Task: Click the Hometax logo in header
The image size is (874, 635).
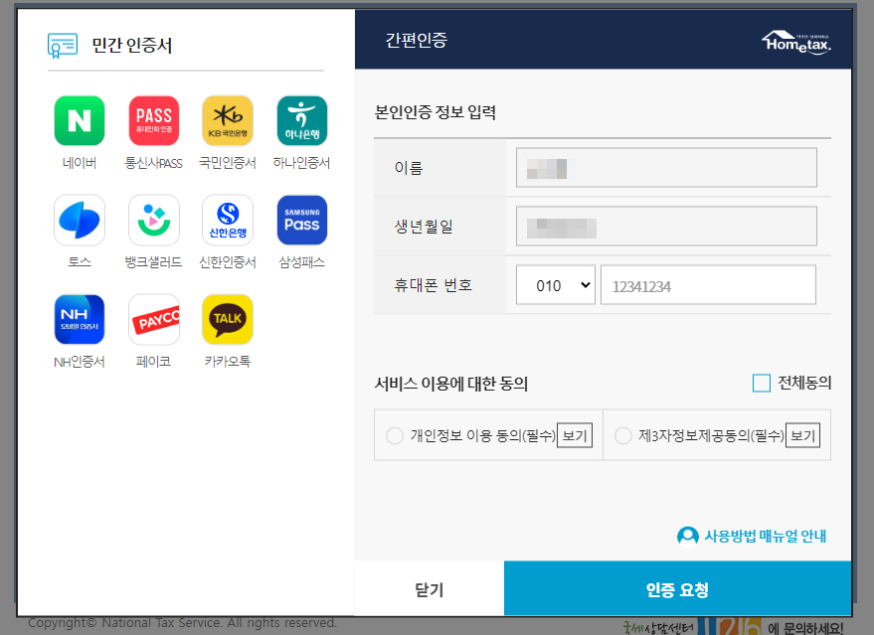Action: click(x=796, y=42)
